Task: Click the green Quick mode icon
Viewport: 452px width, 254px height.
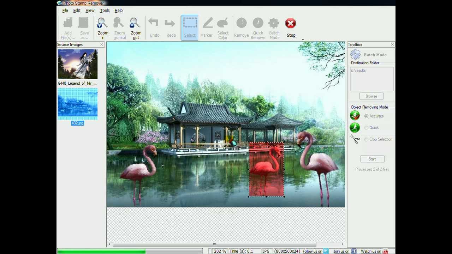Action: click(x=355, y=127)
